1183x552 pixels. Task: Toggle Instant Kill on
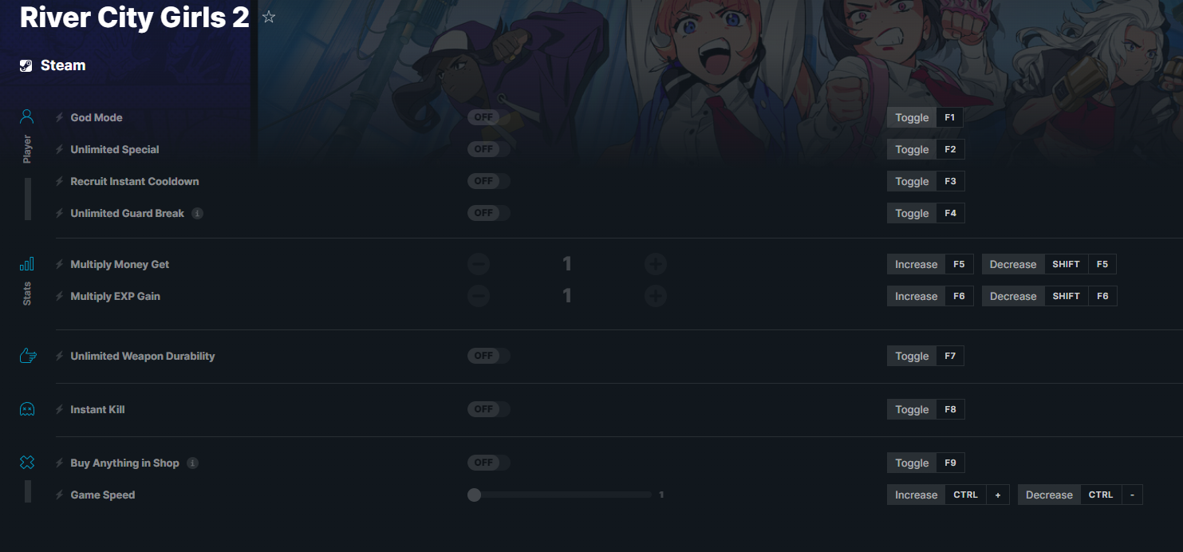488,409
